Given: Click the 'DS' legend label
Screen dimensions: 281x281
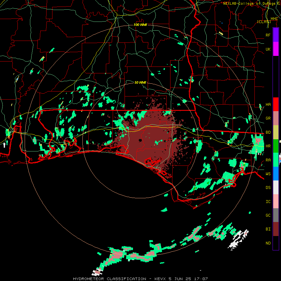Looking at the screenshot, I should pos(268,188).
